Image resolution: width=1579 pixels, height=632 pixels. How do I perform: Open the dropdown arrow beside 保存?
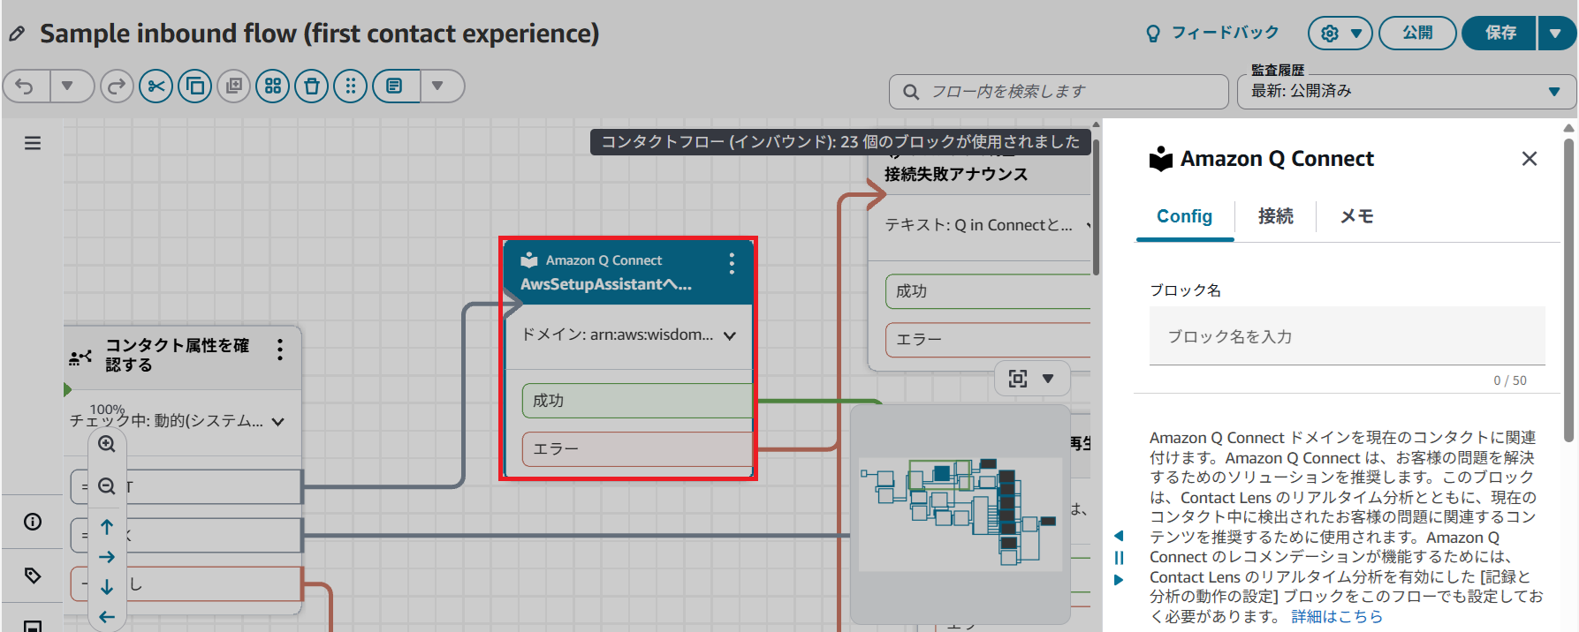(1557, 34)
